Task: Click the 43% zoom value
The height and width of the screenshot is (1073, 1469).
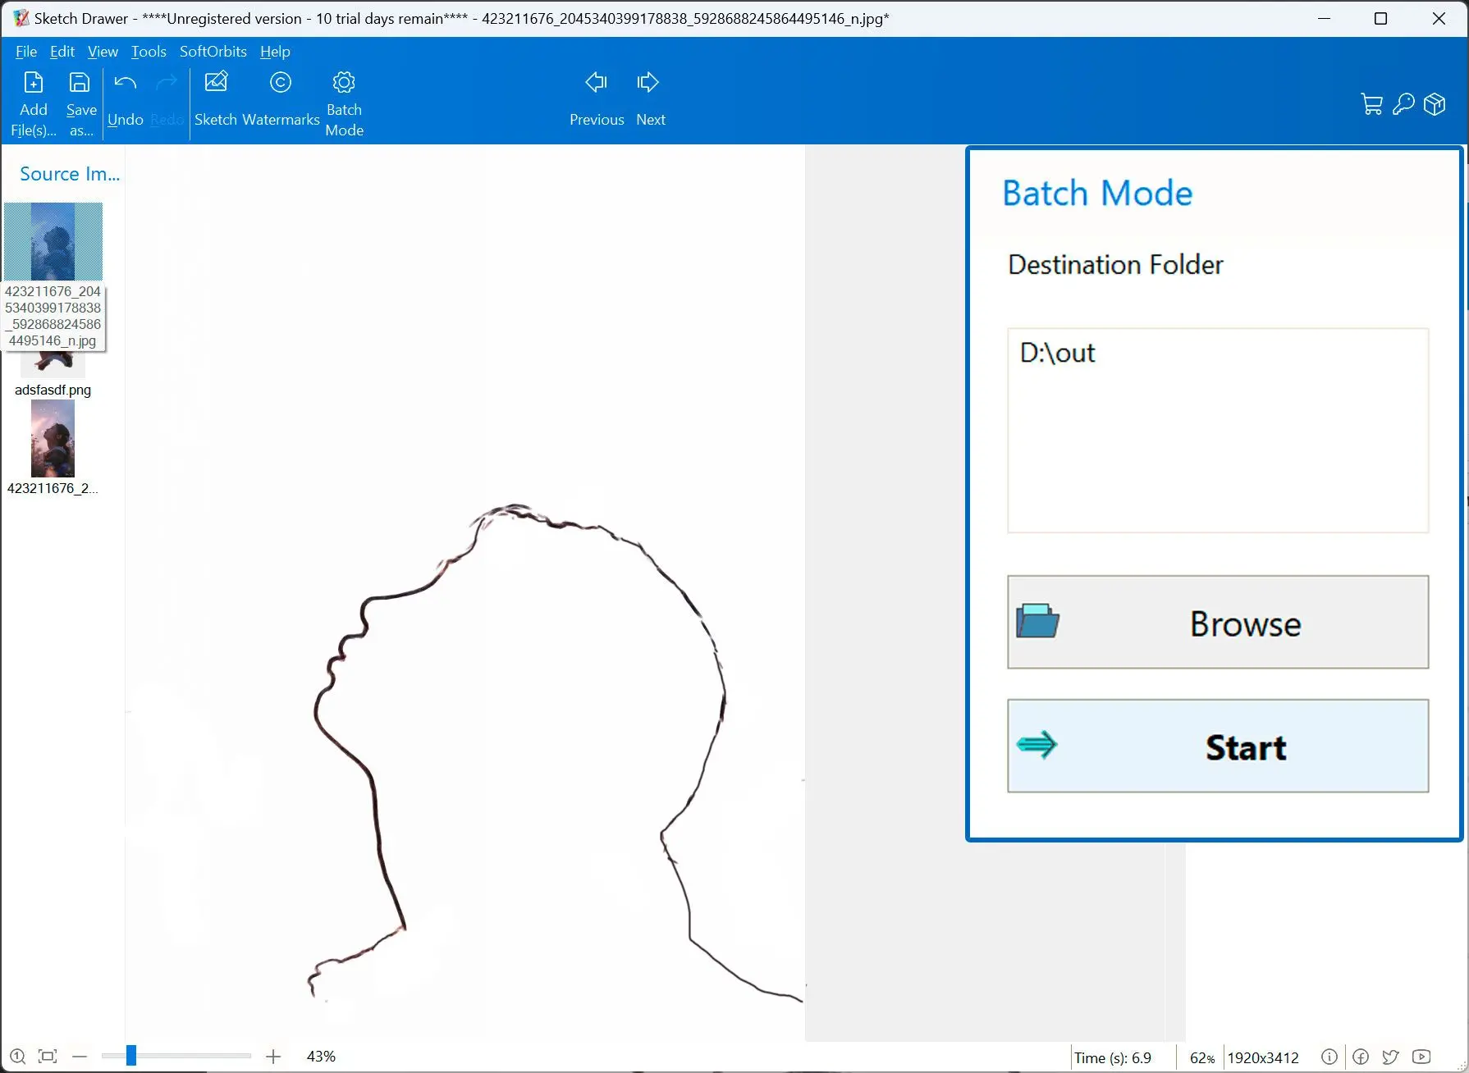Action: tap(321, 1057)
